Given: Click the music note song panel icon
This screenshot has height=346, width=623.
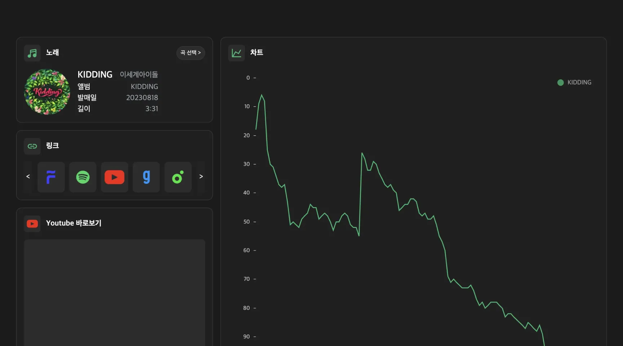Looking at the screenshot, I should [32, 53].
